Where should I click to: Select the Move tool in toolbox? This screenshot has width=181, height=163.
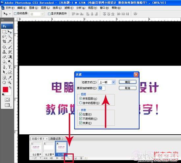click(10, 32)
